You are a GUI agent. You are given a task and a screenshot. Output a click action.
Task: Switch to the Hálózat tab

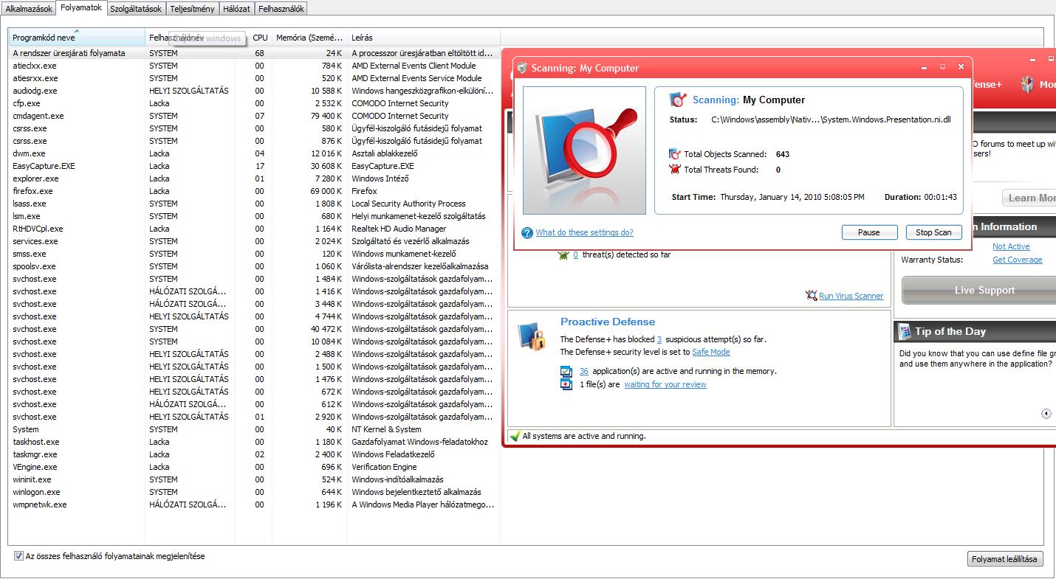(x=236, y=9)
